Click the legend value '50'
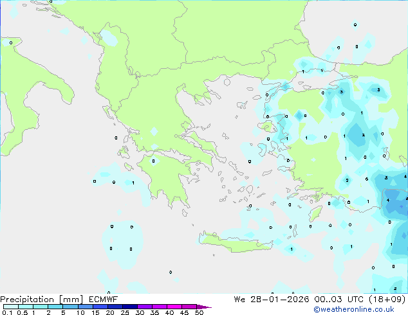Viewport: 408px width, 315px height. [199, 312]
